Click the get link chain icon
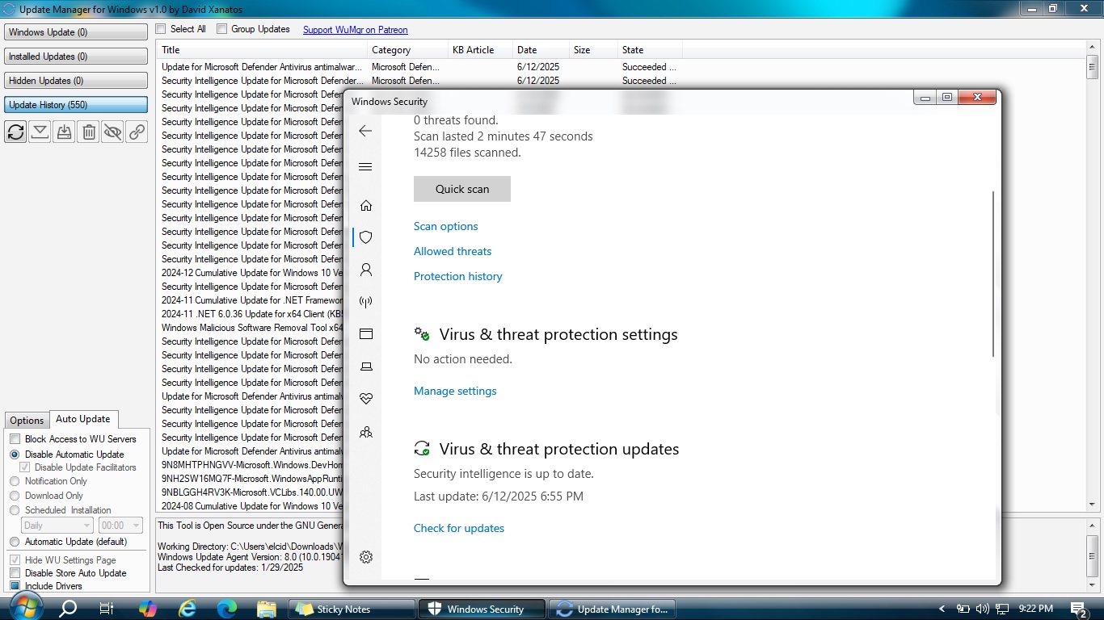 pyautogui.click(x=137, y=132)
